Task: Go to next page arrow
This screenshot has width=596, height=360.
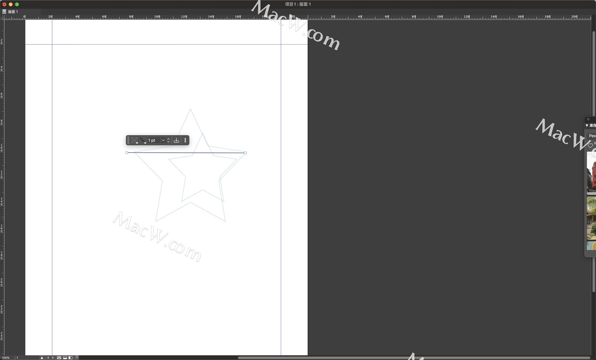Action: (53, 358)
